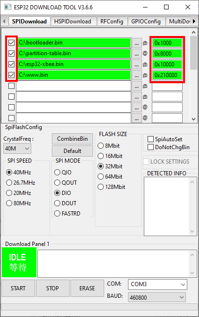Click the 0x1000 address field
This screenshot has width=199, height=317.
(x=167, y=43)
